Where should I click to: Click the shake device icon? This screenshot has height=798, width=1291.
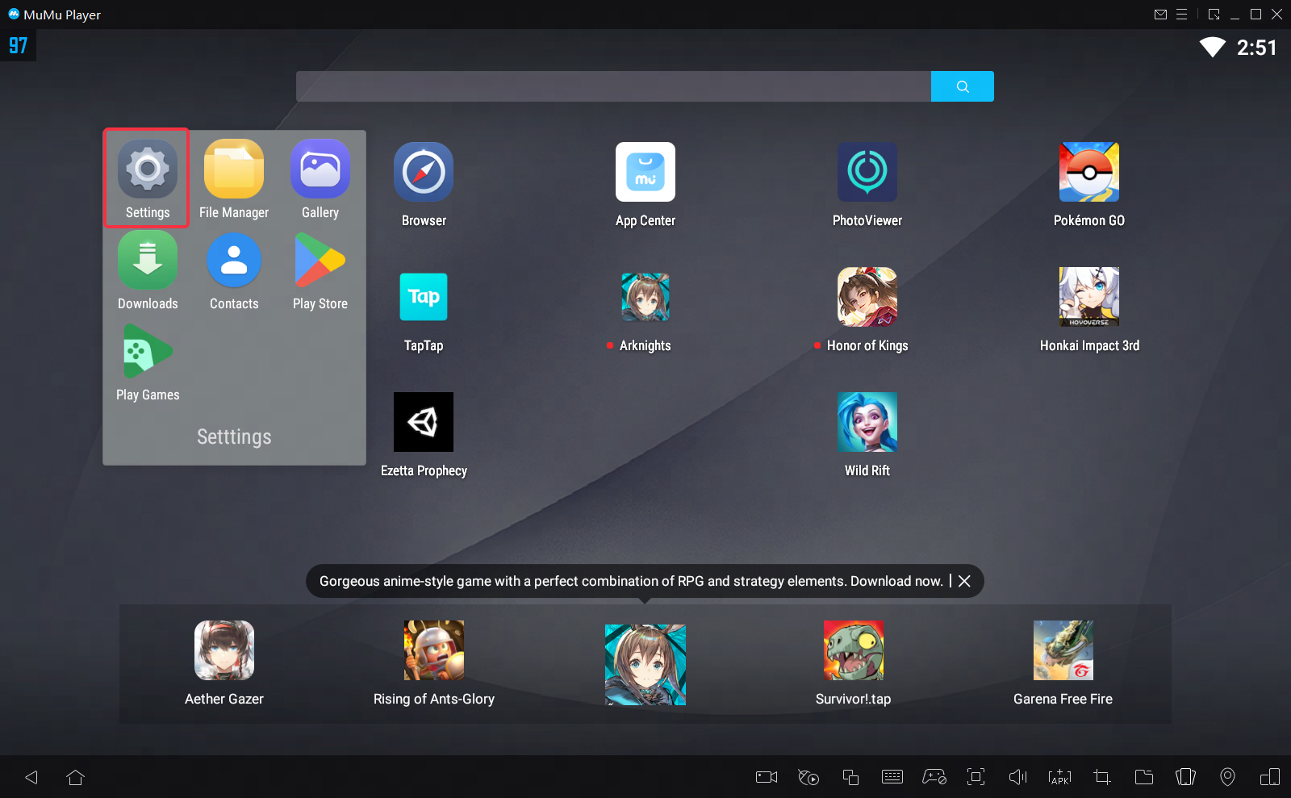[x=1186, y=777]
